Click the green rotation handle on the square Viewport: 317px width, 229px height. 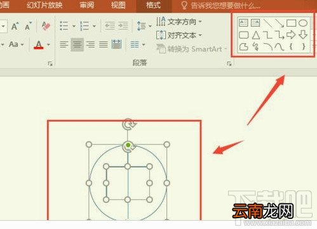point(128,145)
